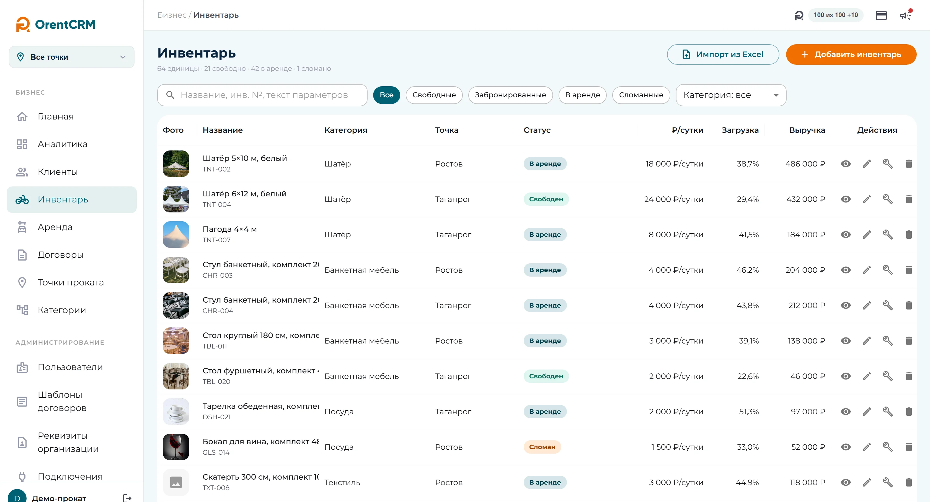This screenshot has width=930, height=502.
Task: Open the Категория: все dropdown
Action: point(731,95)
